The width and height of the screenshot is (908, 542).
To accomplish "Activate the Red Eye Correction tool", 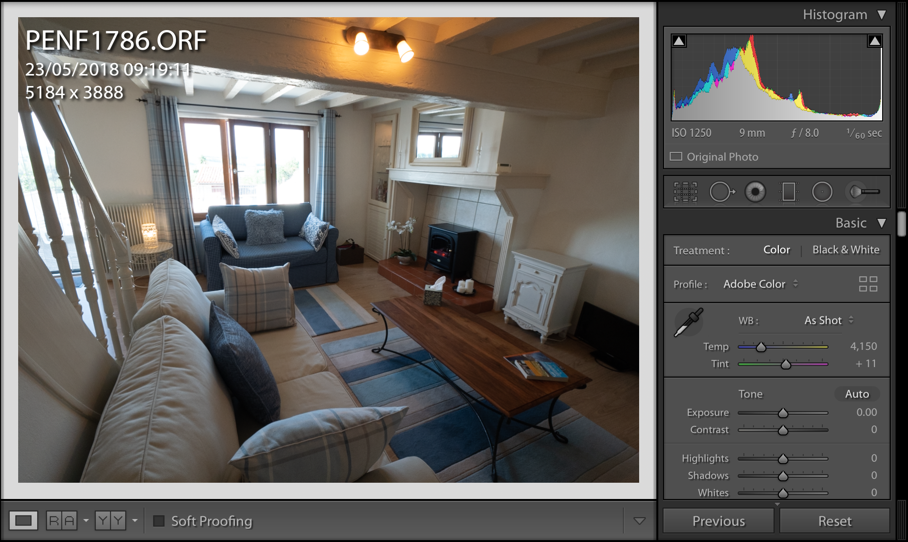I will (755, 192).
